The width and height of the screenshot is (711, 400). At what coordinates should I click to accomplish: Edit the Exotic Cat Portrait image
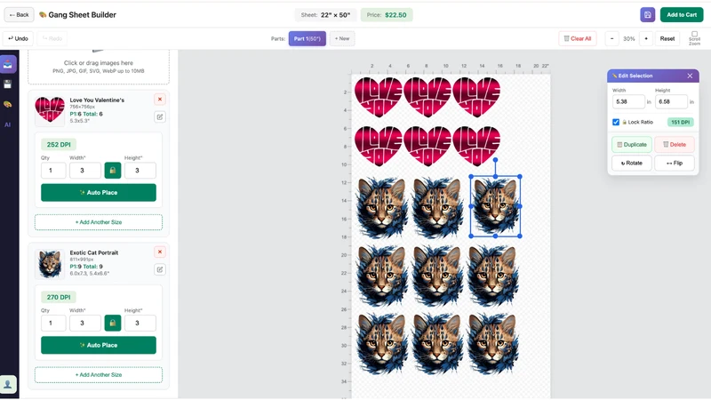160,269
